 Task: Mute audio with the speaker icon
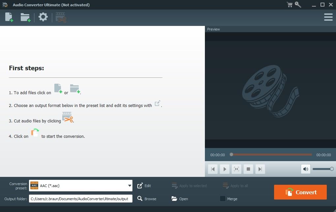pyautogui.click(x=306, y=169)
